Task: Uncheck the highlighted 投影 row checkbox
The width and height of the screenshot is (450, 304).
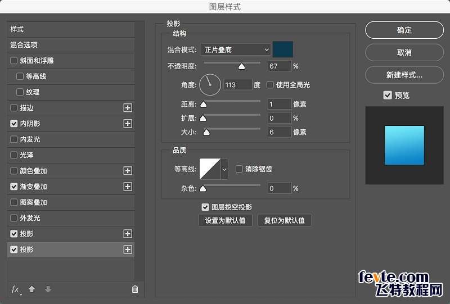Action: point(13,249)
